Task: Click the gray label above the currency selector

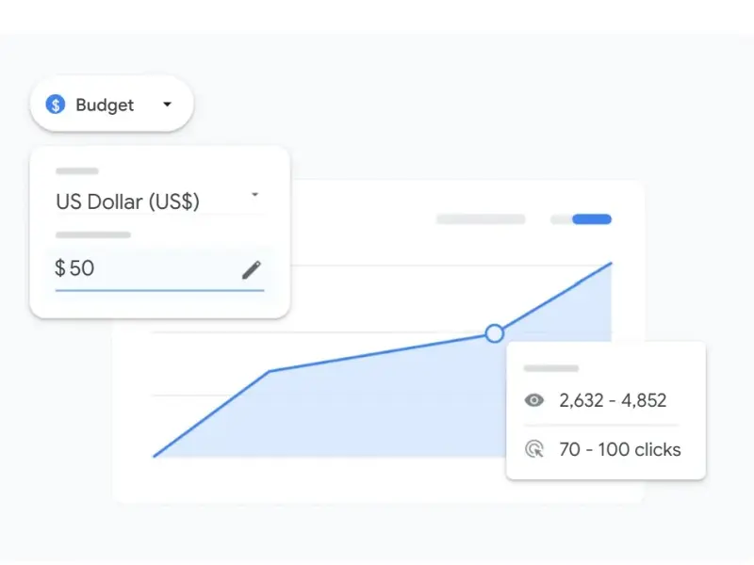Action: [x=77, y=171]
